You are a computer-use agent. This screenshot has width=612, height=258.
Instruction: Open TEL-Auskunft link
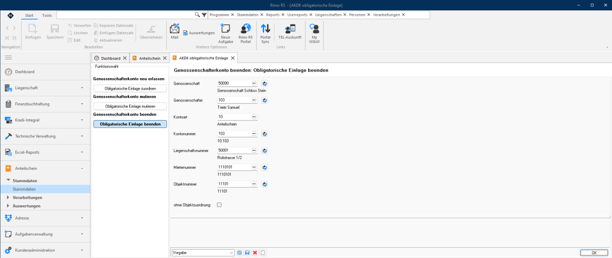290,31
